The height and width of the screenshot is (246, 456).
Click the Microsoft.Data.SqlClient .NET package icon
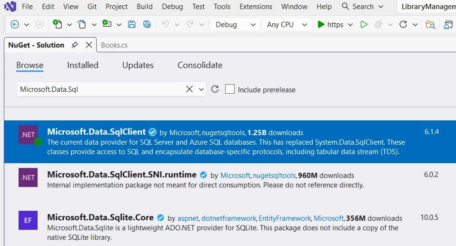pyautogui.click(x=28, y=135)
